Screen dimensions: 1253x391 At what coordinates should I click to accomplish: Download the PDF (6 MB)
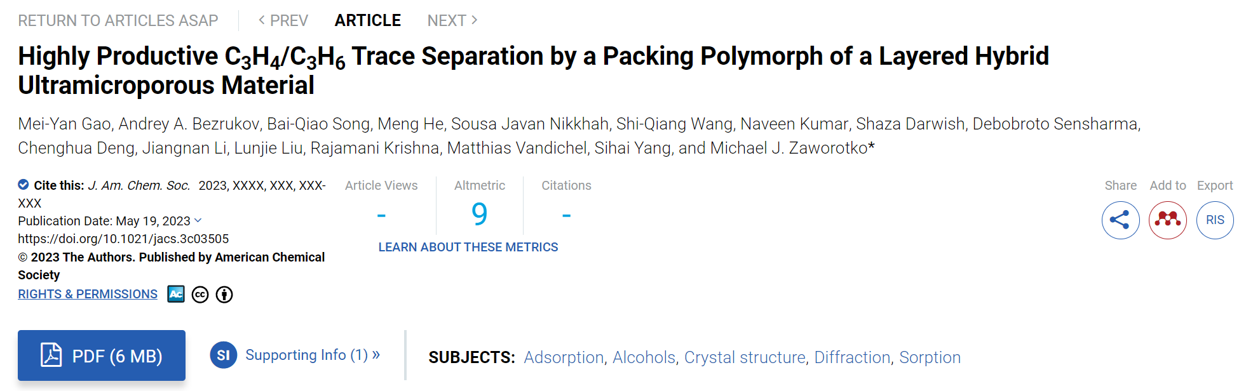[x=102, y=355]
